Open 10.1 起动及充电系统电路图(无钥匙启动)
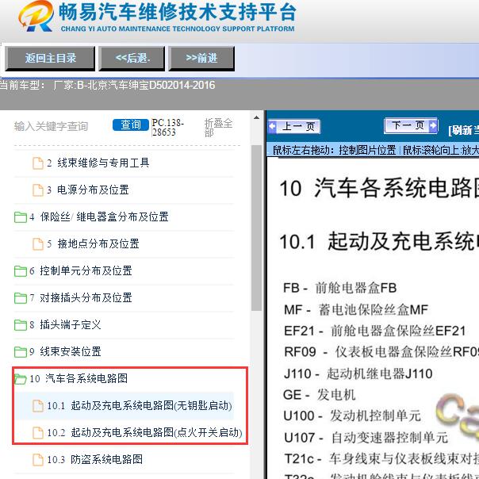 pos(140,406)
